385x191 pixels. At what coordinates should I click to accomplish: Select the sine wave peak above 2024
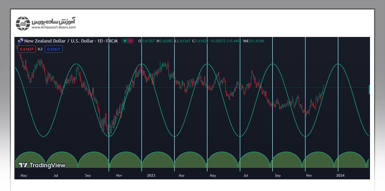tap(338, 64)
